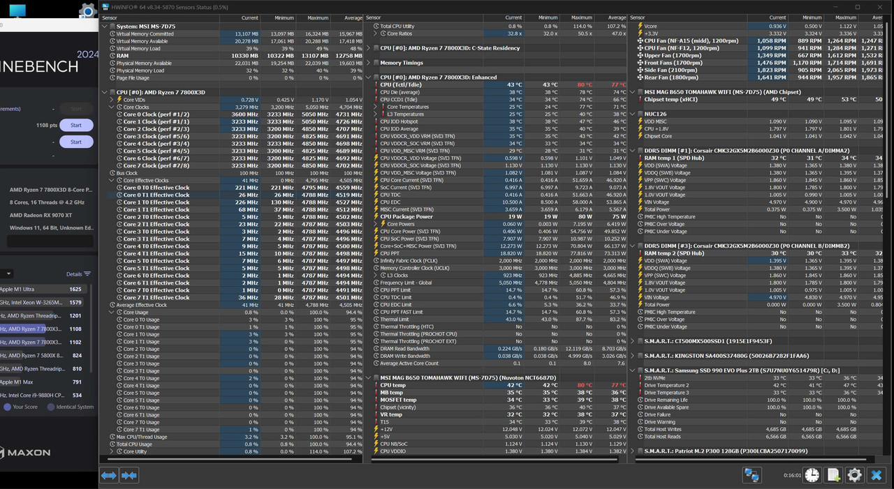Click the blue X close-sensors icon

click(x=877, y=475)
